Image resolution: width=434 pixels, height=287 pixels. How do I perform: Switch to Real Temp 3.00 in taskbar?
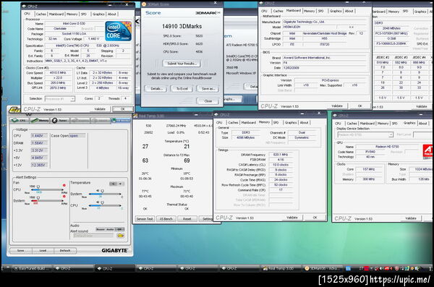pyautogui.click(x=281, y=268)
